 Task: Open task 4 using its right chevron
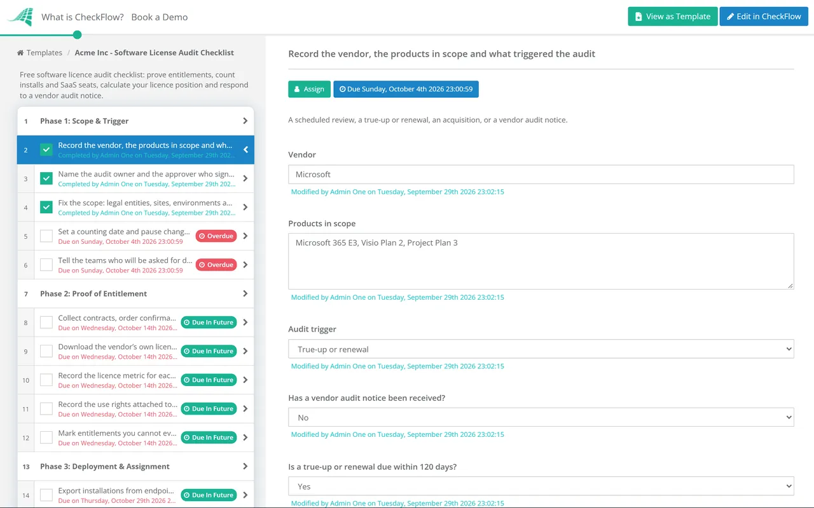(245, 207)
